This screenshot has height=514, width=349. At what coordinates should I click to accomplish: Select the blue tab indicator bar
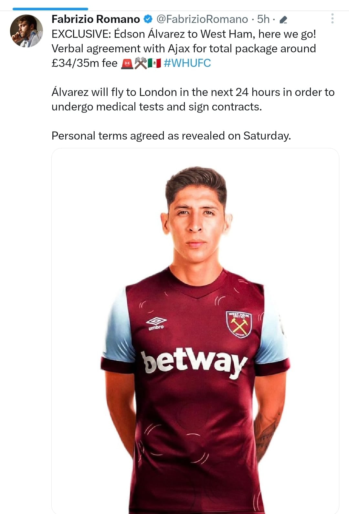(x=50, y=9)
